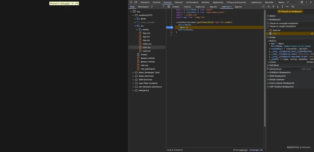Open the index.css file tab
Viewport: 314px width, 152px height.
(200, 7)
